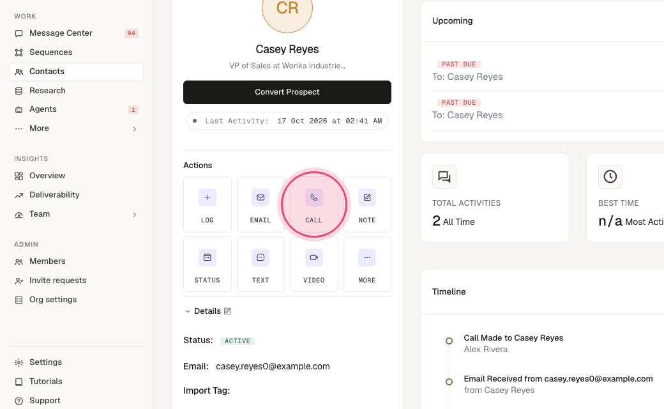The height and width of the screenshot is (409, 664).
Task: Click the Support question-mark icon
Action: click(x=19, y=401)
